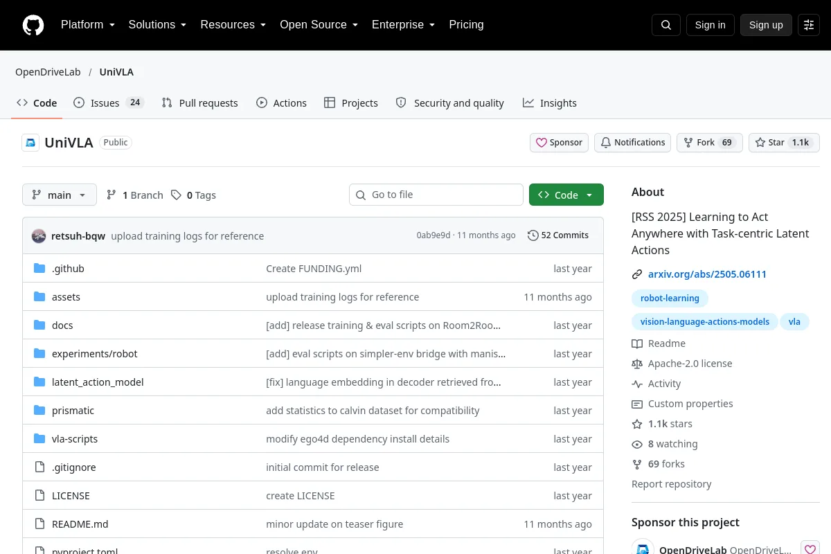Screen dimensions: 831x554
Task: Expand the Open Source menu
Action: [x=319, y=25]
